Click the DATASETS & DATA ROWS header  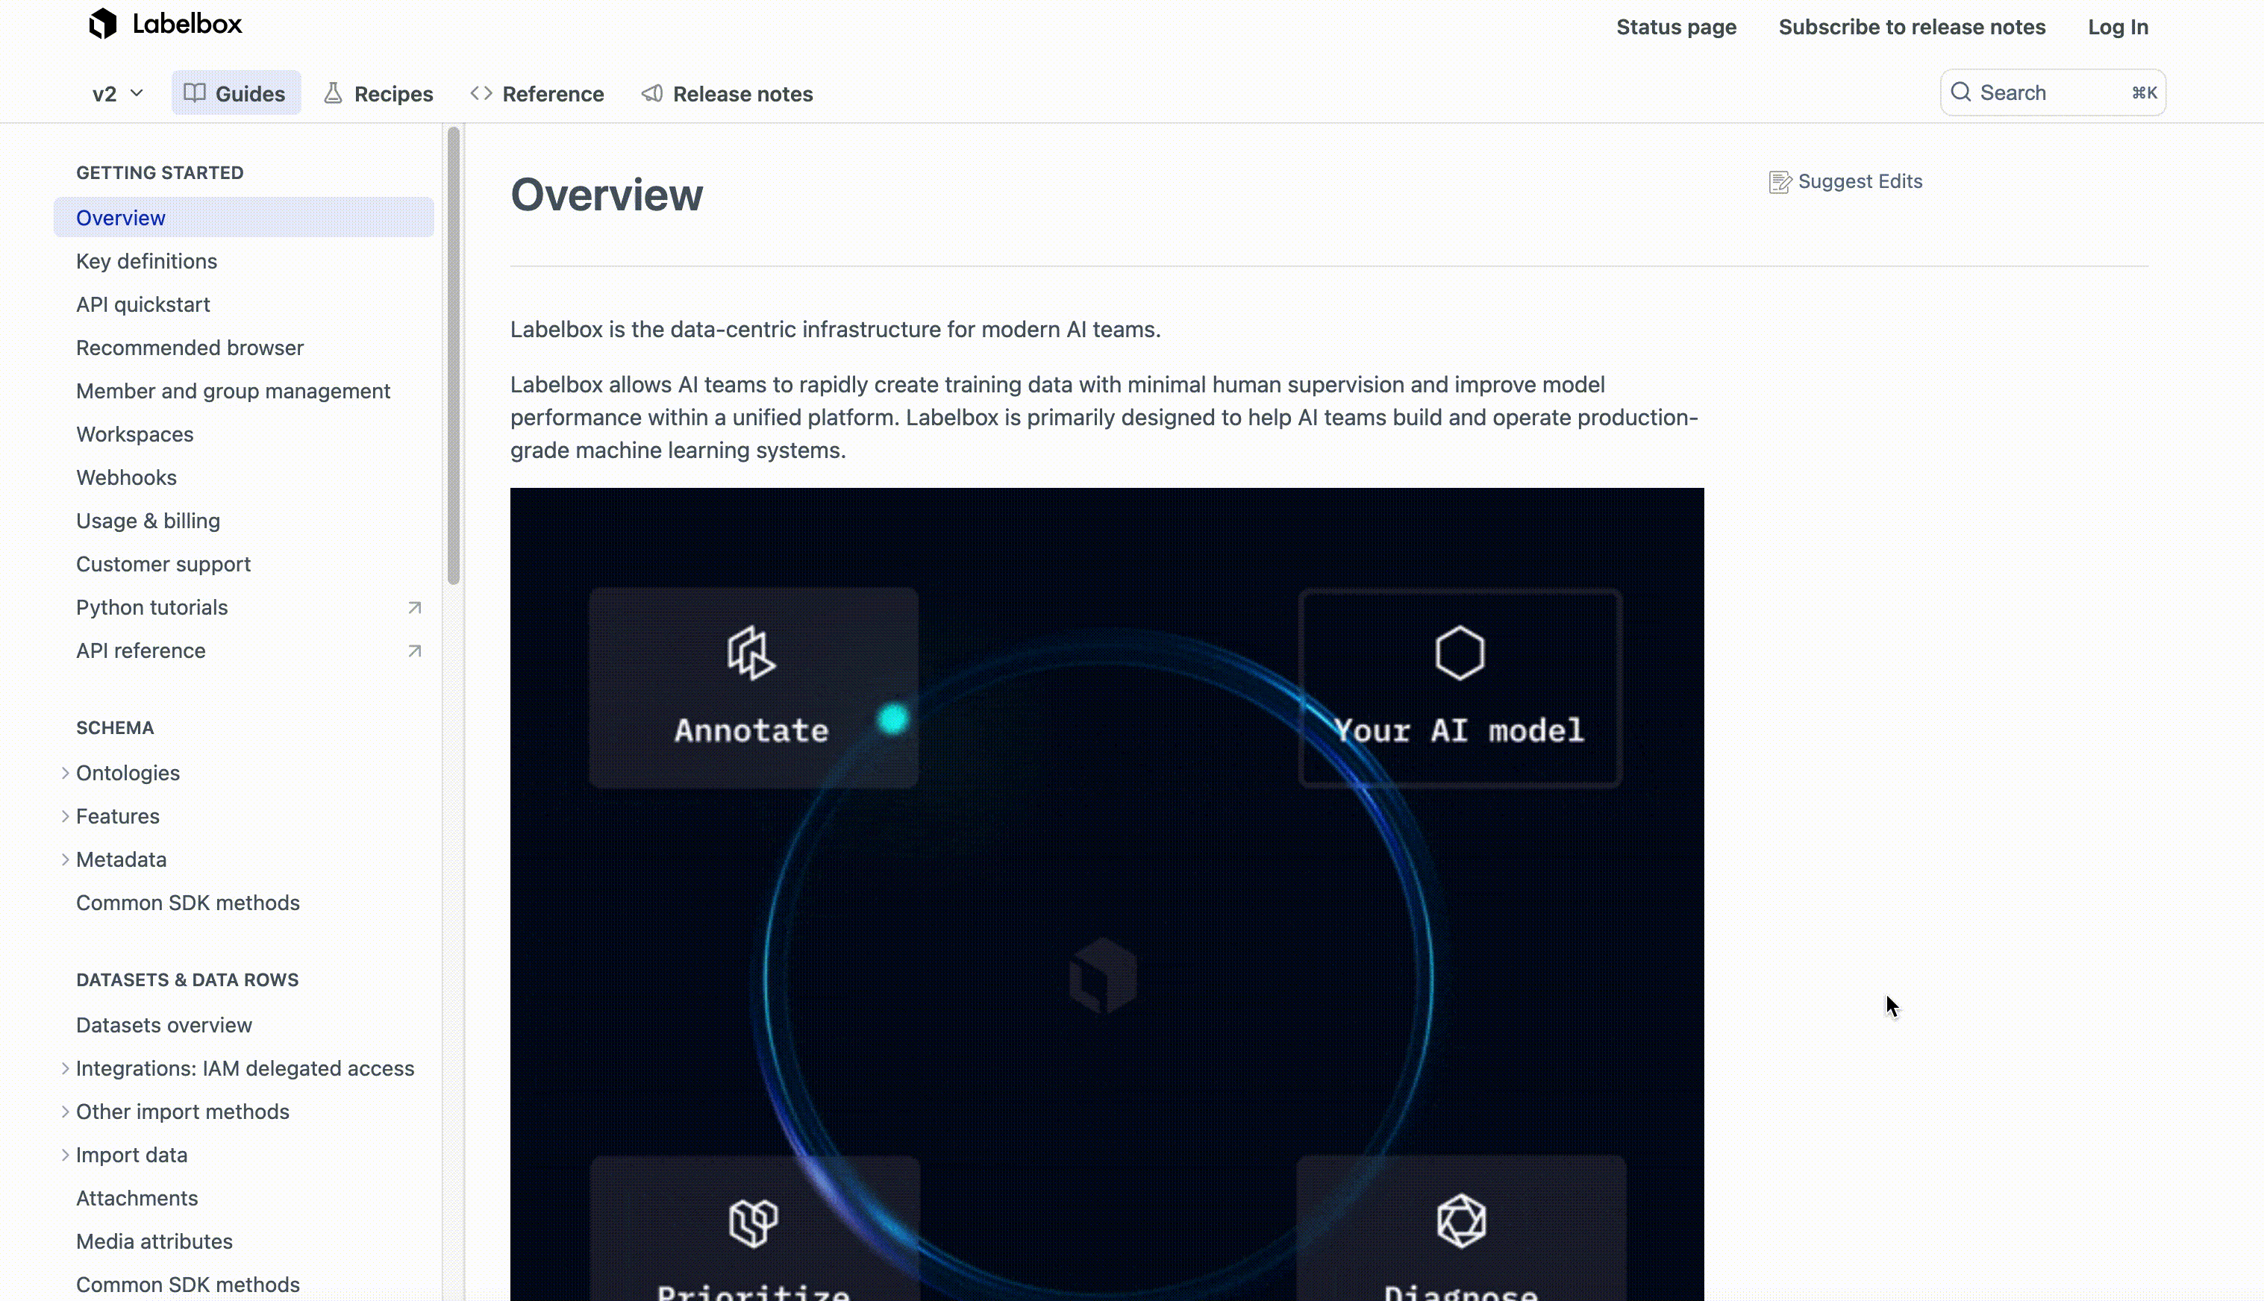point(188,979)
